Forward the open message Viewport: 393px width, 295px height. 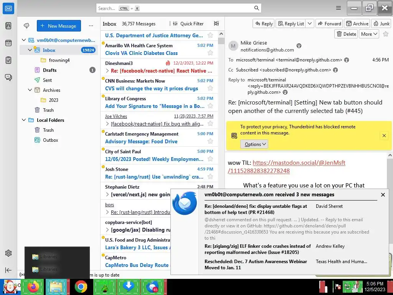(x=329, y=23)
